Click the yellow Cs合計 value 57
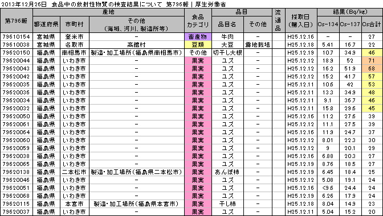 [x=372, y=77]
